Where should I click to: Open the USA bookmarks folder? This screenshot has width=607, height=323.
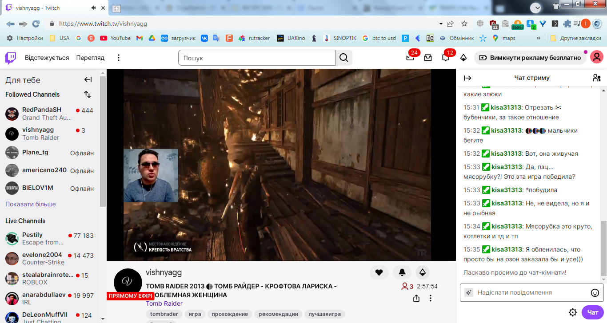[60, 38]
